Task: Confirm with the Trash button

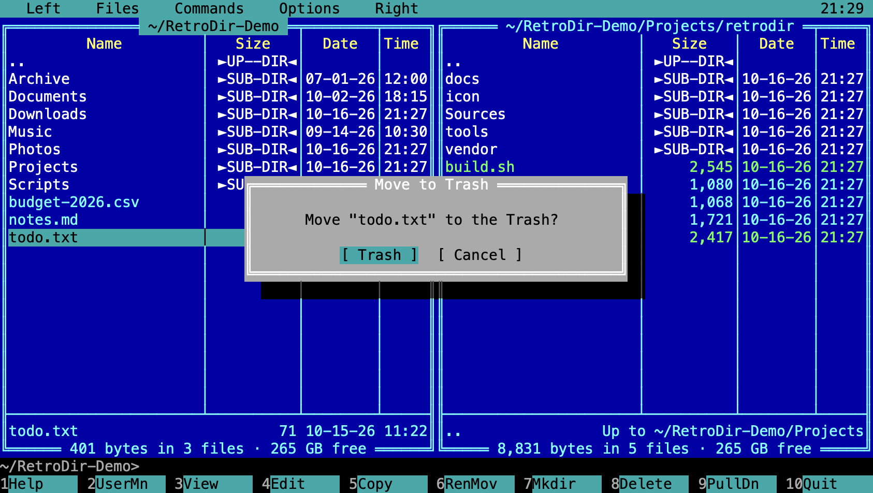Action: [x=379, y=255]
